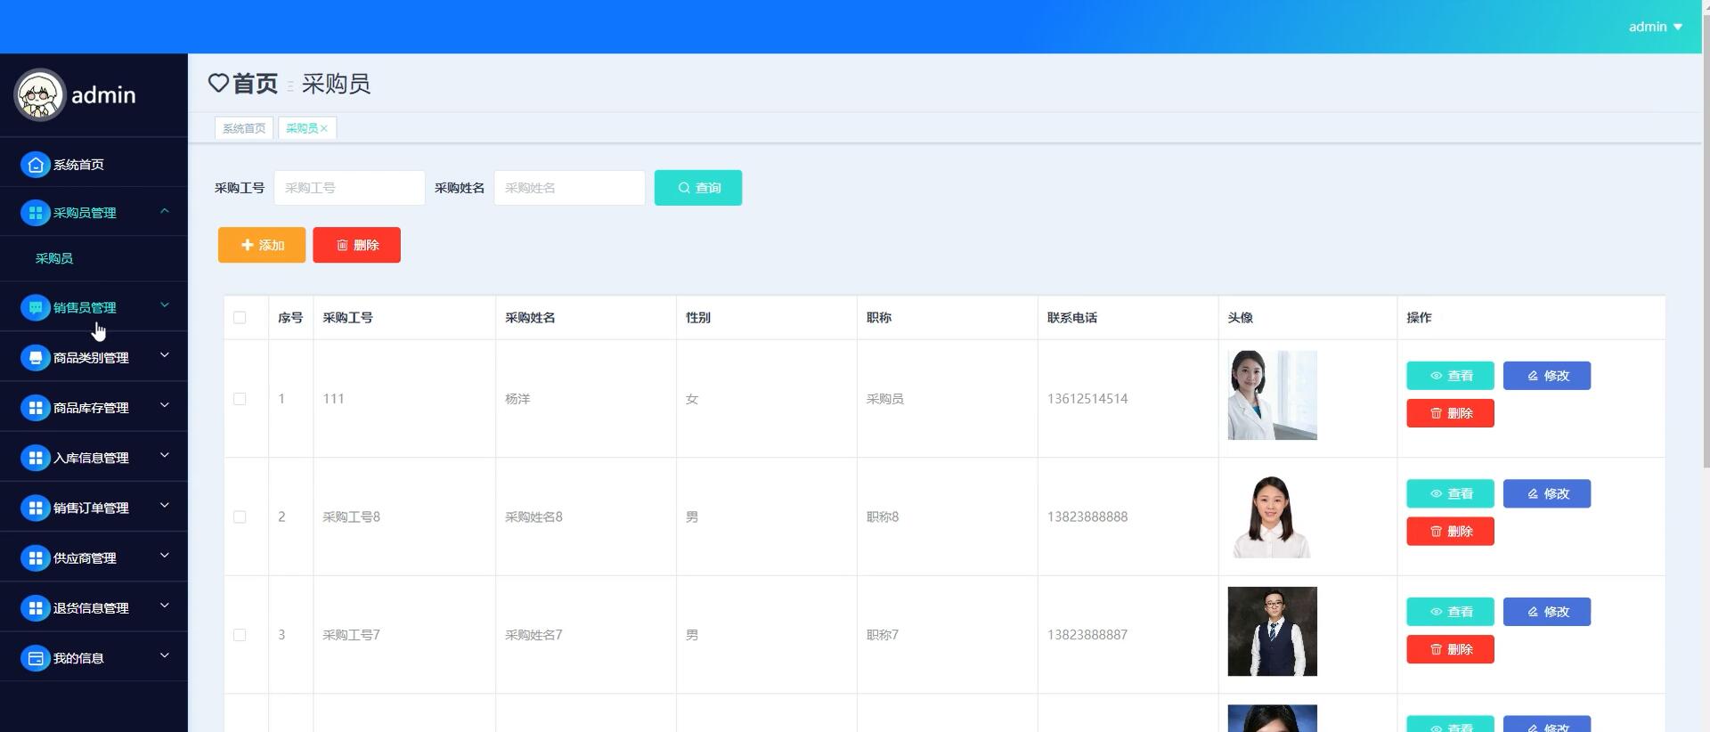
Task: Click phone number 13823888888
Action: click(x=1087, y=517)
